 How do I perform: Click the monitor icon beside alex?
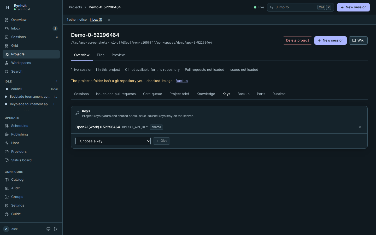[x=48, y=229]
